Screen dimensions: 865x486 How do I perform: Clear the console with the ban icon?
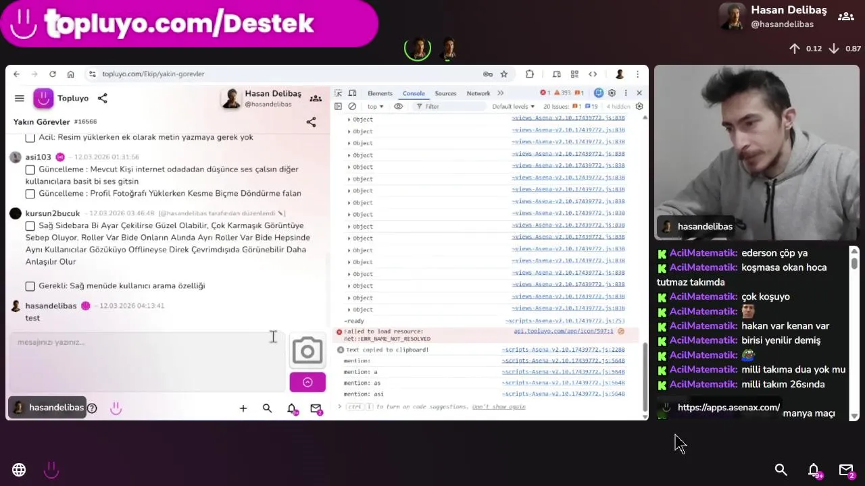tap(352, 107)
